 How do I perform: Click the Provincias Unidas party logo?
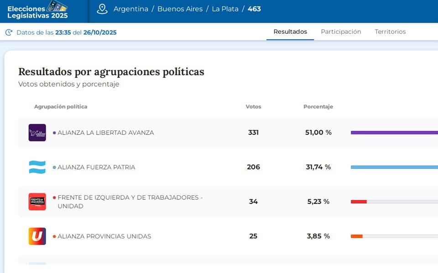click(37, 236)
